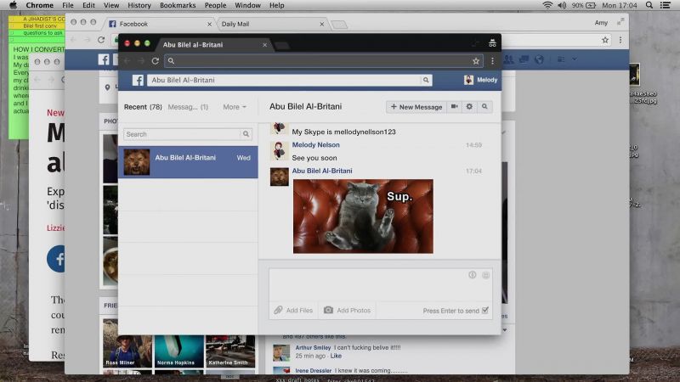The width and height of the screenshot is (680, 382).
Task: Open Melody profile link
Action: tap(480, 80)
